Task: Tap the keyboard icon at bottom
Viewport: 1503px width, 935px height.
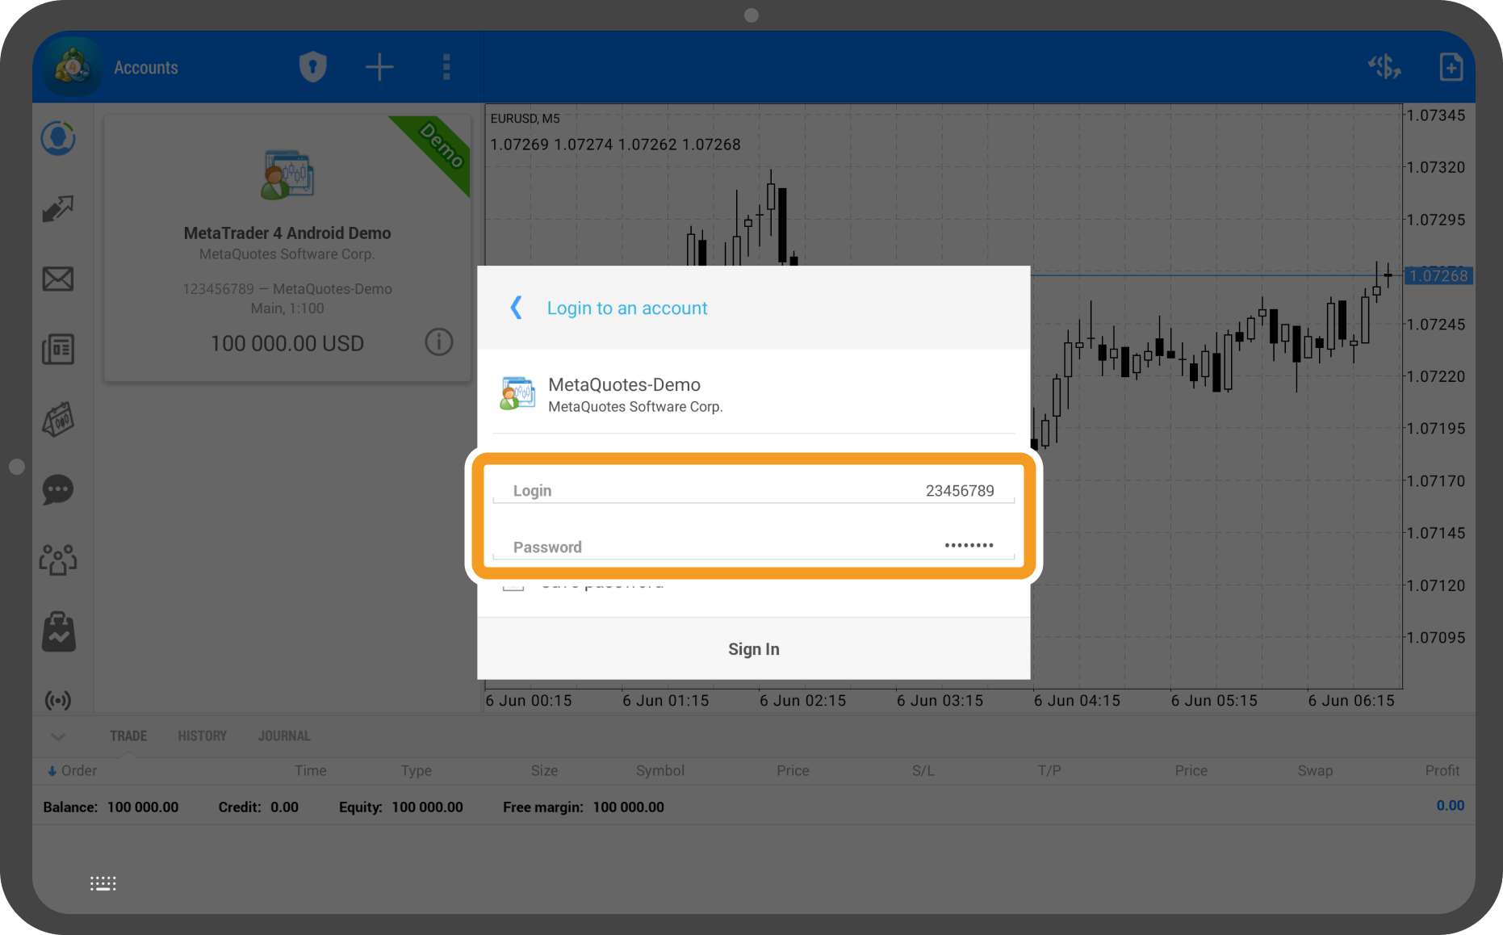Action: coord(103,883)
